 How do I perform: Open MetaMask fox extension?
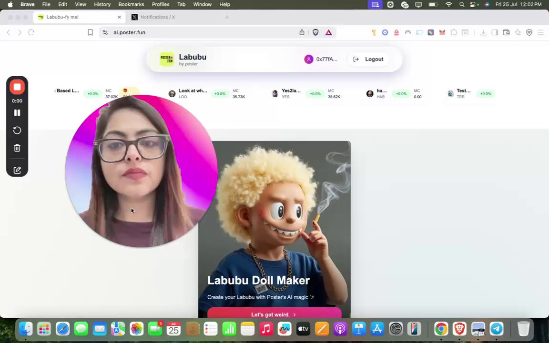pos(442,32)
